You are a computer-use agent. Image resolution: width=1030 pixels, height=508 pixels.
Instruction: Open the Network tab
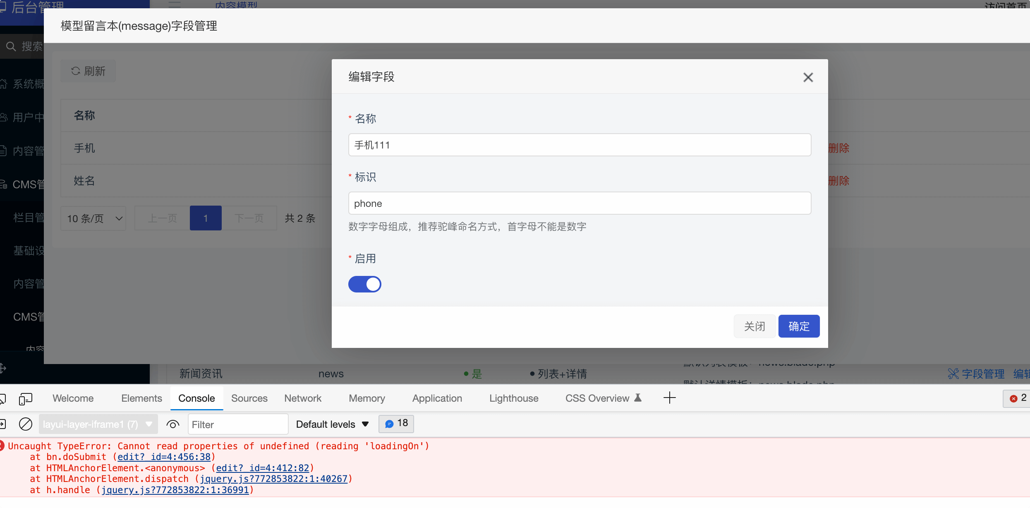[x=303, y=398]
